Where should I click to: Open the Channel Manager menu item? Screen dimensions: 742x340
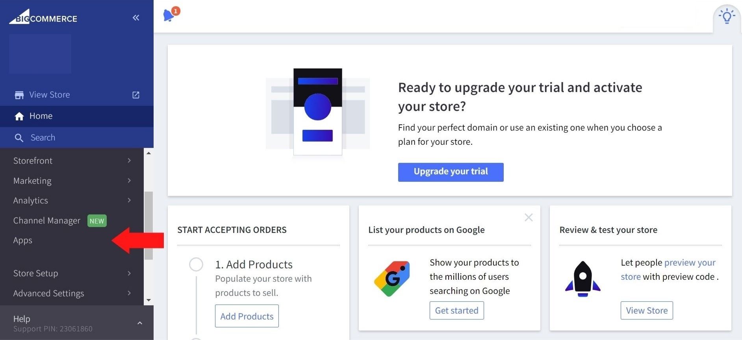[47, 220]
